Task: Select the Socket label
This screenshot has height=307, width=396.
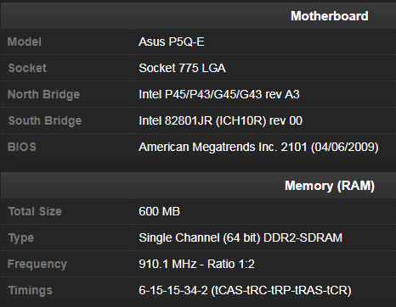Action: pos(27,68)
